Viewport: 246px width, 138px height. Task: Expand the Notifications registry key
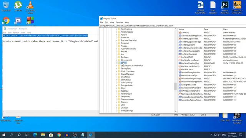(x=116, y=29)
